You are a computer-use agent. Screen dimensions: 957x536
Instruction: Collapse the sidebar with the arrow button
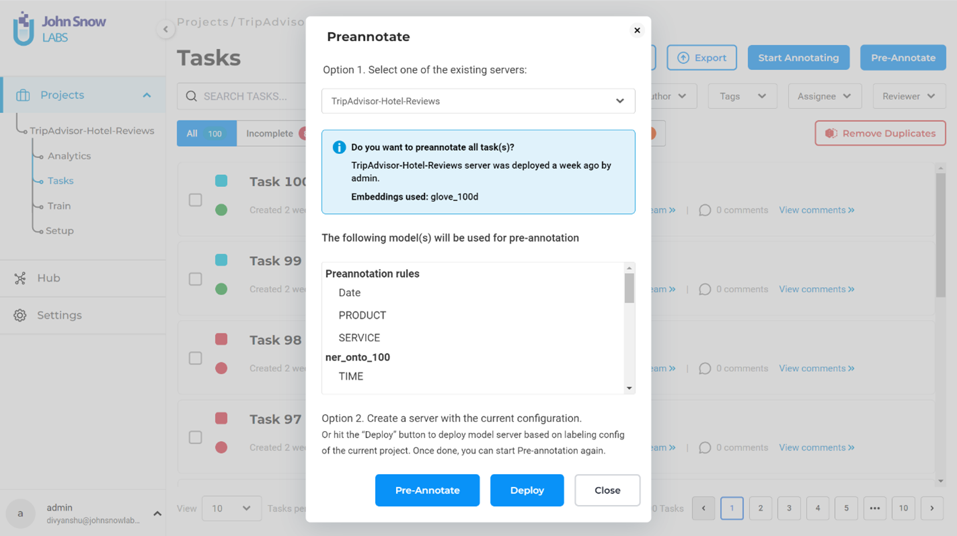[165, 29]
